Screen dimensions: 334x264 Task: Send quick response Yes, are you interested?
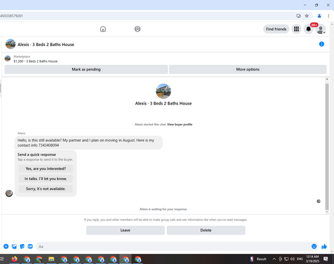45,169
